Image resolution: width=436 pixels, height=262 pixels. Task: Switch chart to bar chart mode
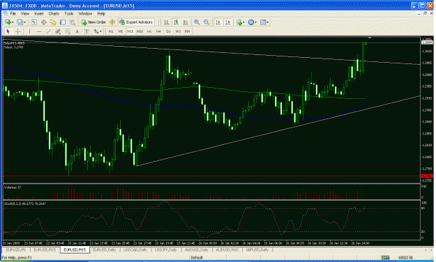[166, 22]
